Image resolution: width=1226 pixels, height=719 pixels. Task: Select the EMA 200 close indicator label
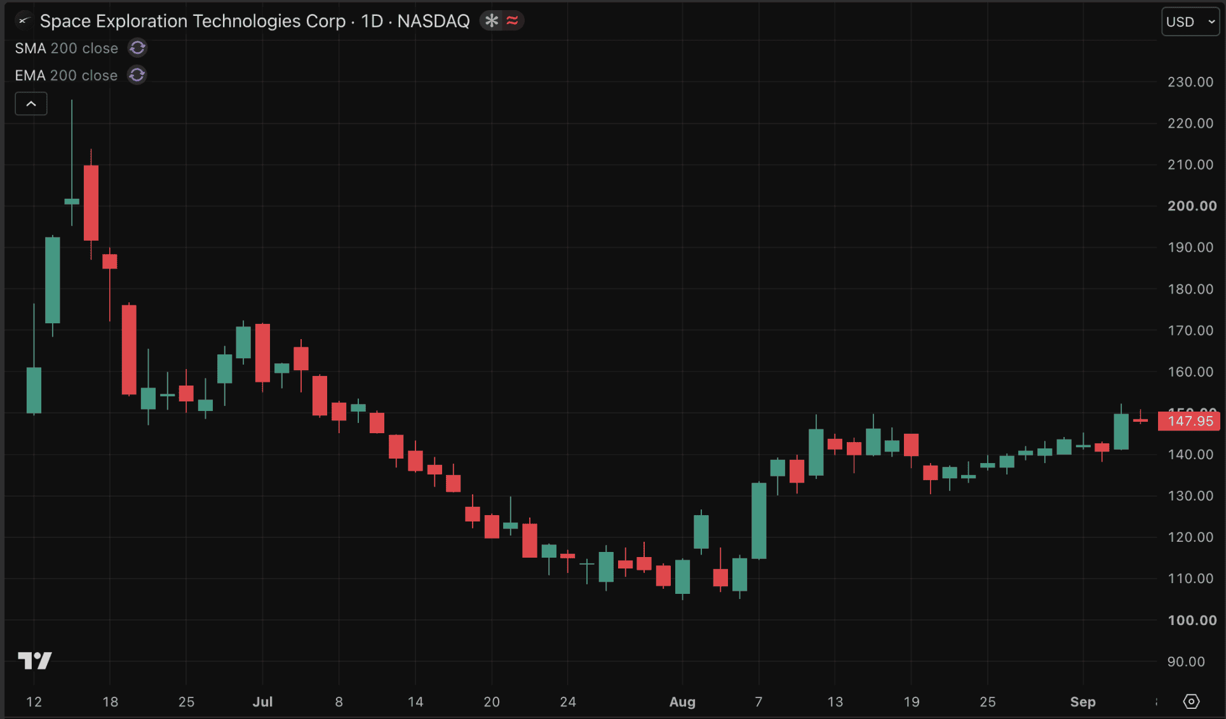pos(66,76)
